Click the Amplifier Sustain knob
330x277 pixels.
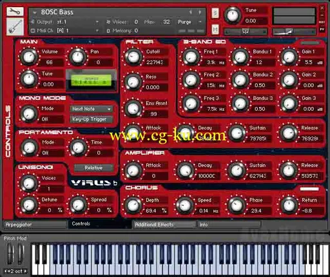pyautogui.click(x=237, y=171)
